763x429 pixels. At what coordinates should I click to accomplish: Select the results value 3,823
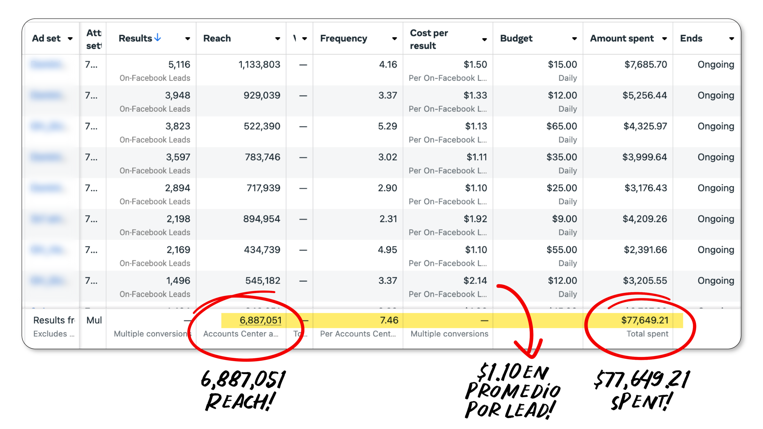point(178,126)
